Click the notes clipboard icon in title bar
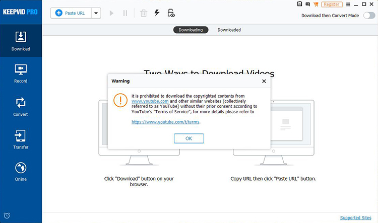The image size is (378, 223). [x=299, y=4]
